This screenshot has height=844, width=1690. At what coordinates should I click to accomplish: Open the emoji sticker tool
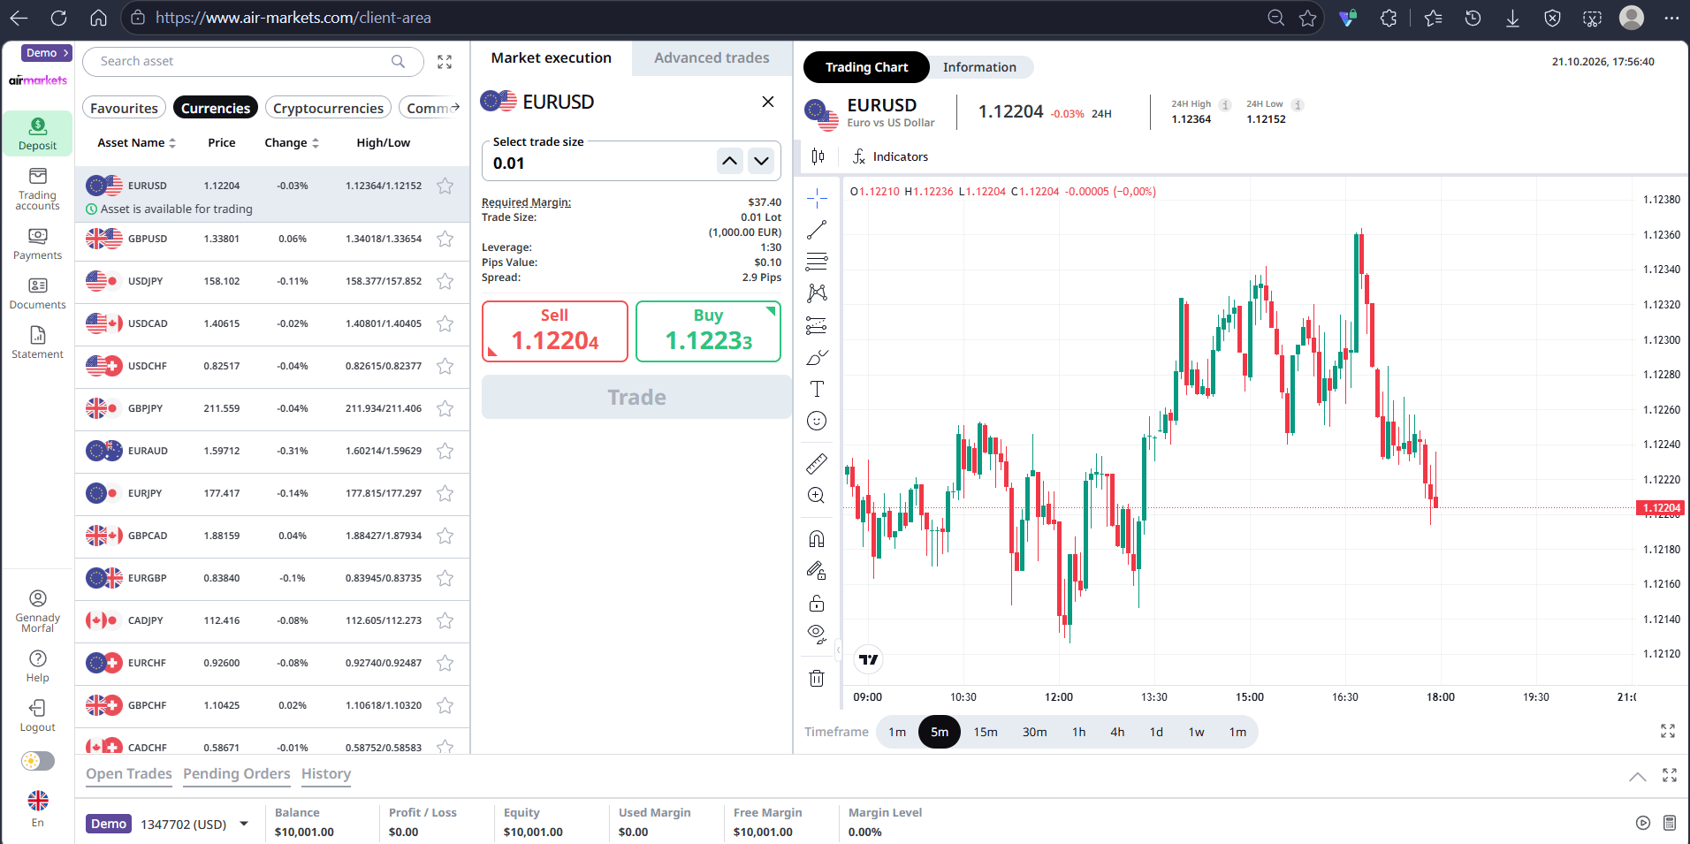[x=817, y=421]
